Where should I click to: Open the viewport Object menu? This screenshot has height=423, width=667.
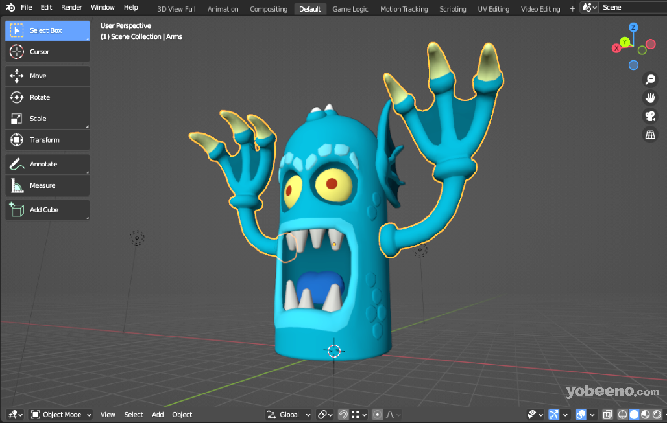coord(182,415)
